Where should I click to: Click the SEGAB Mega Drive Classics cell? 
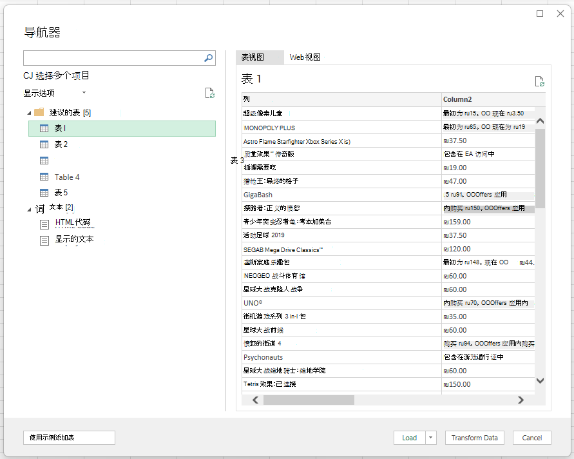click(341, 249)
